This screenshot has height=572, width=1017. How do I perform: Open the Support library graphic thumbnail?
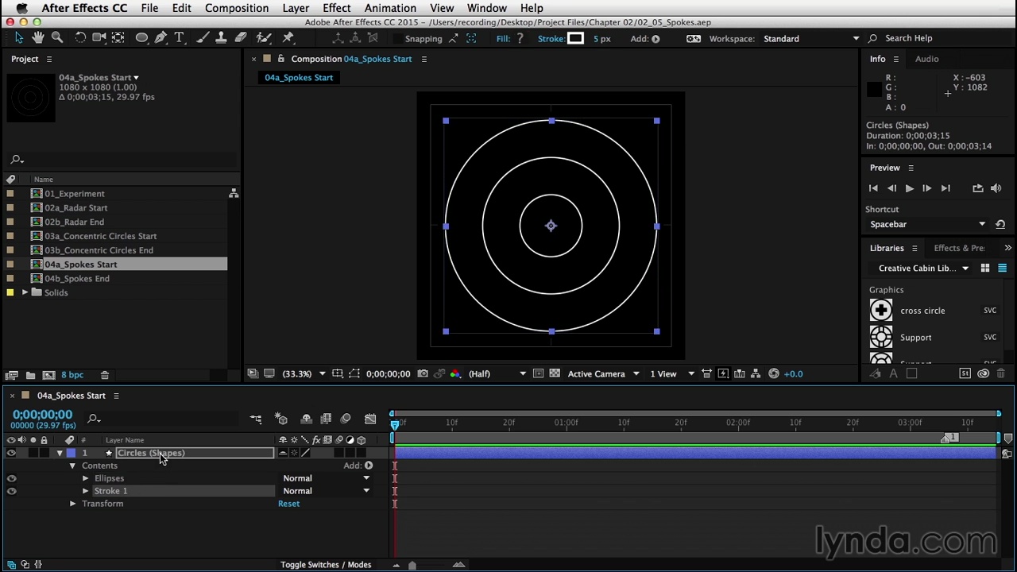(881, 338)
